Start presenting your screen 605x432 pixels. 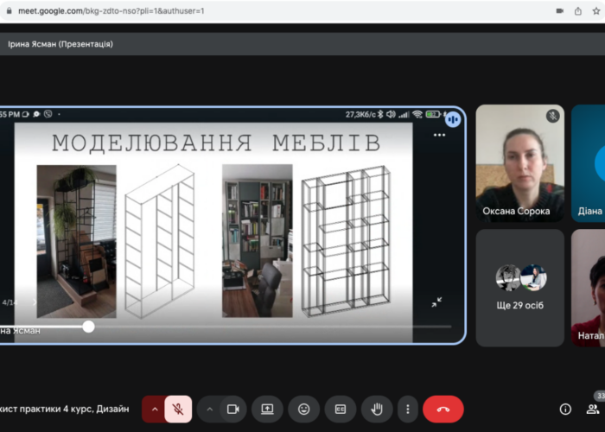pos(268,409)
